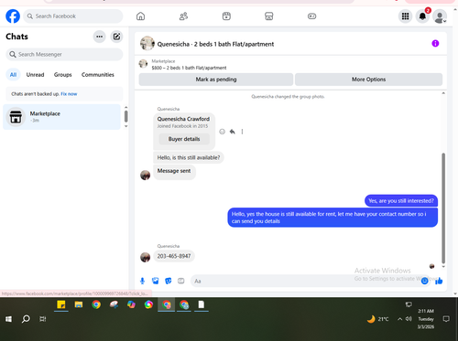Click the listing group photo thumbnail in header
The width and height of the screenshot is (458, 341).
147,44
